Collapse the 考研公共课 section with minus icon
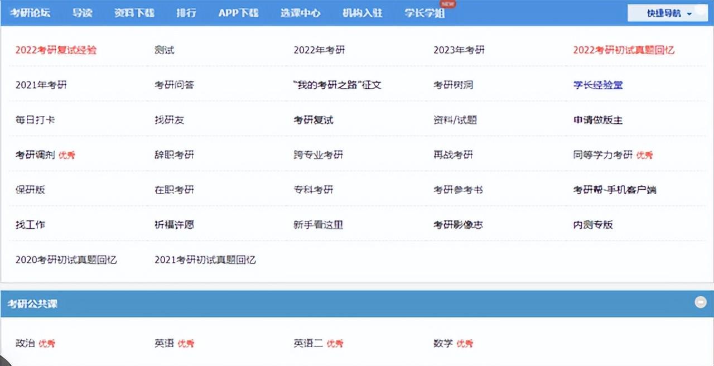This screenshot has height=366, width=714. tap(700, 302)
